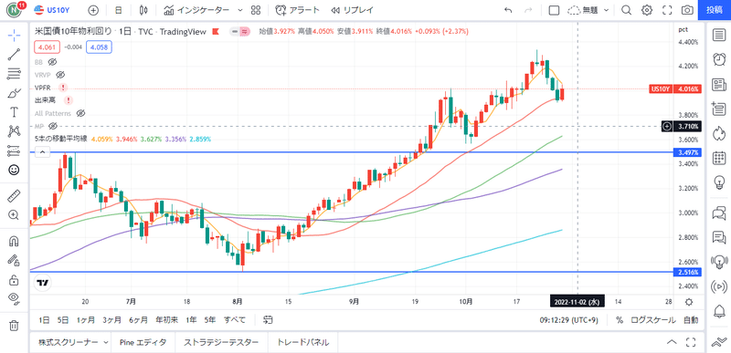731x353 pixels.
Task: Remove drawings with the trash icon
Action: pyautogui.click(x=14, y=325)
